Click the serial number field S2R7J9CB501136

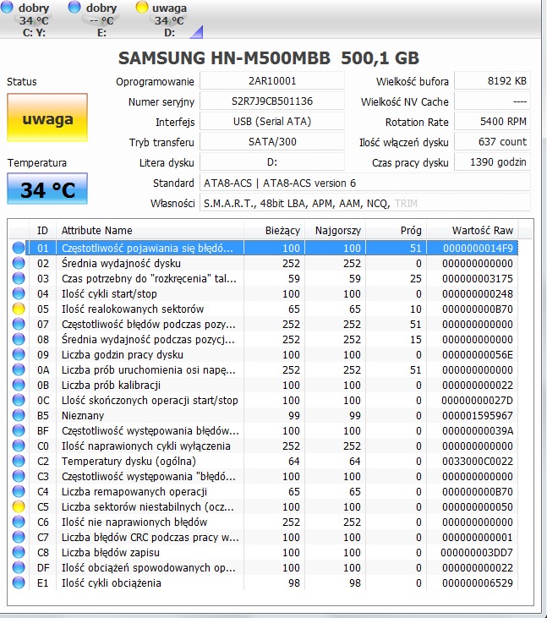coord(272,101)
